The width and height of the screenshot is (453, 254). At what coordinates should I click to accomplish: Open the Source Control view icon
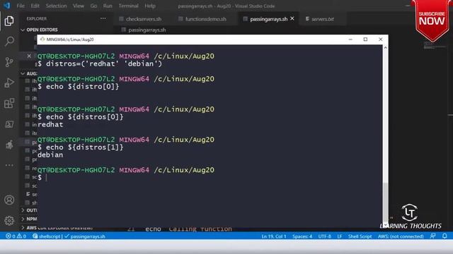tap(9, 62)
